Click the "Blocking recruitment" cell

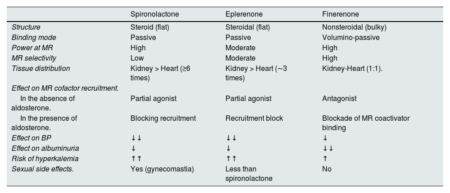pyautogui.click(x=163, y=118)
